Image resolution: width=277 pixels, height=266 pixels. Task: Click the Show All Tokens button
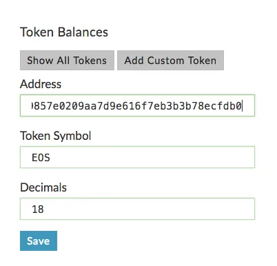tap(67, 60)
